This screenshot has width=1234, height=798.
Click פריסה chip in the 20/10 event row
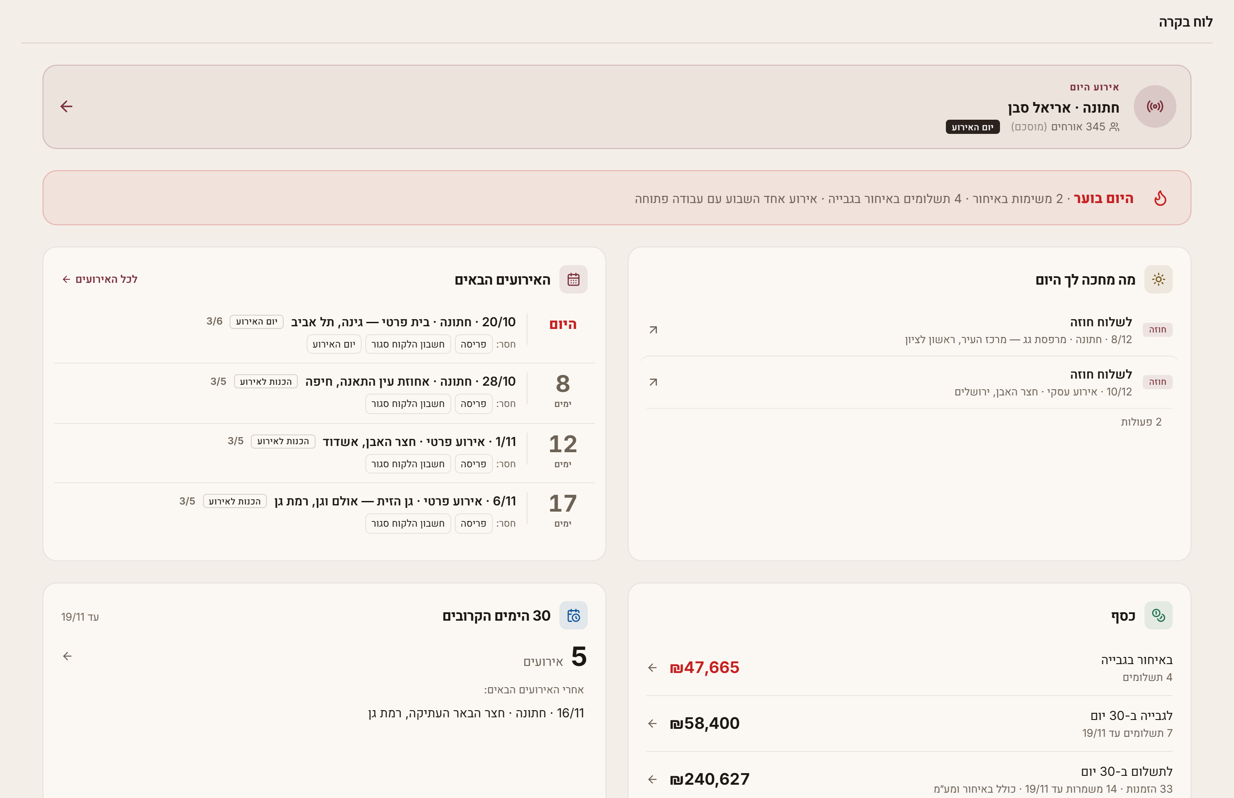click(x=473, y=344)
